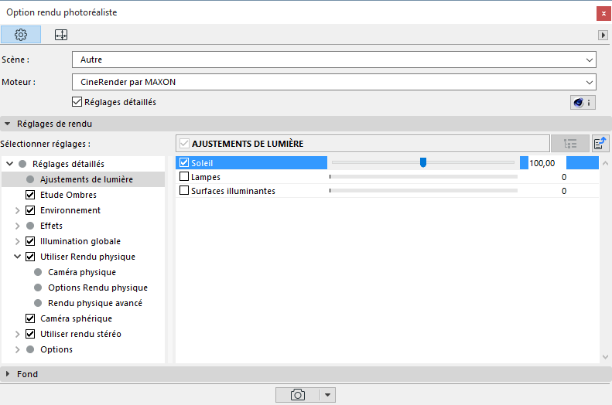The image size is (612, 405).
Task: Select Options Rendu physique in the tree
Action: click(x=98, y=288)
